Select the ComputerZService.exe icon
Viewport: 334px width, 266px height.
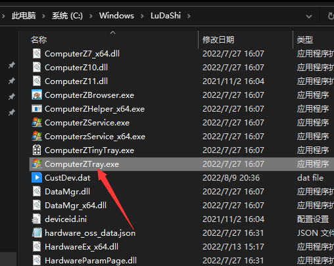click(x=37, y=123)
